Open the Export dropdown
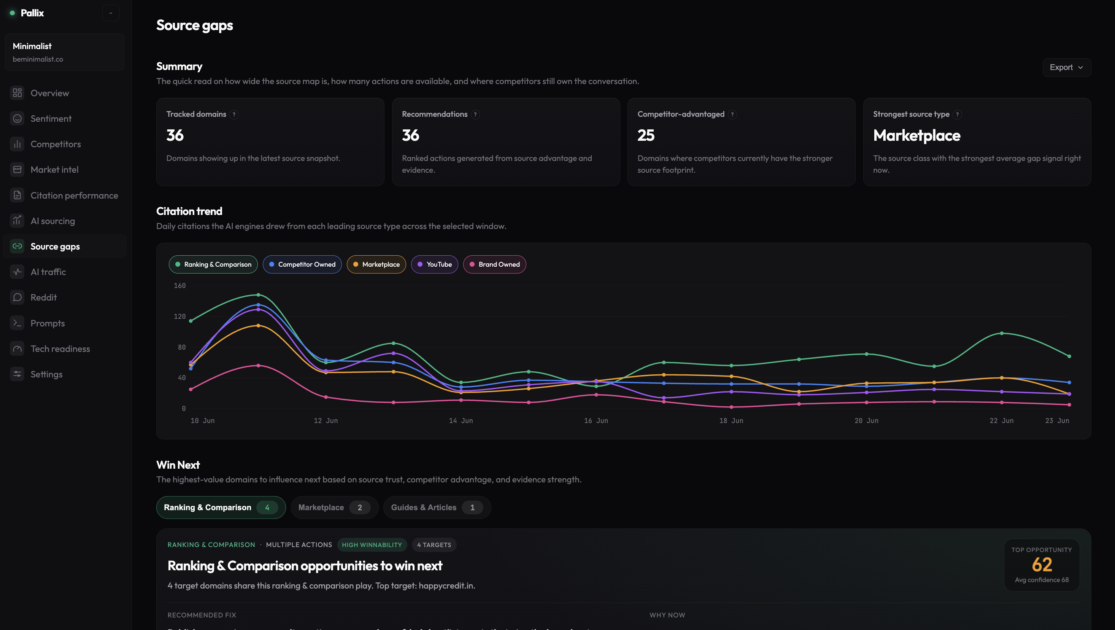This screenshot has height=630, width=1115. pos(1067,67)
